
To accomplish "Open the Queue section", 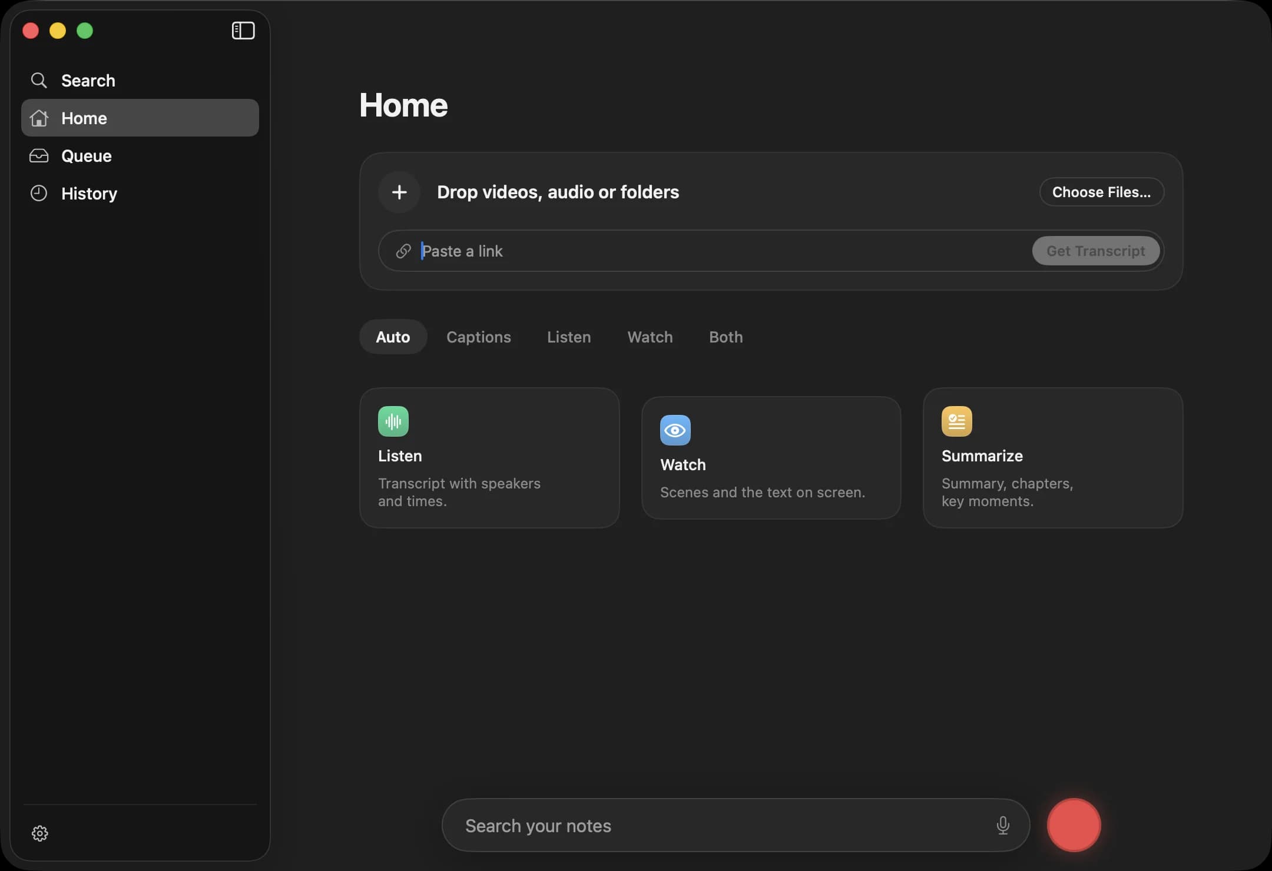I will coord(140,156).
